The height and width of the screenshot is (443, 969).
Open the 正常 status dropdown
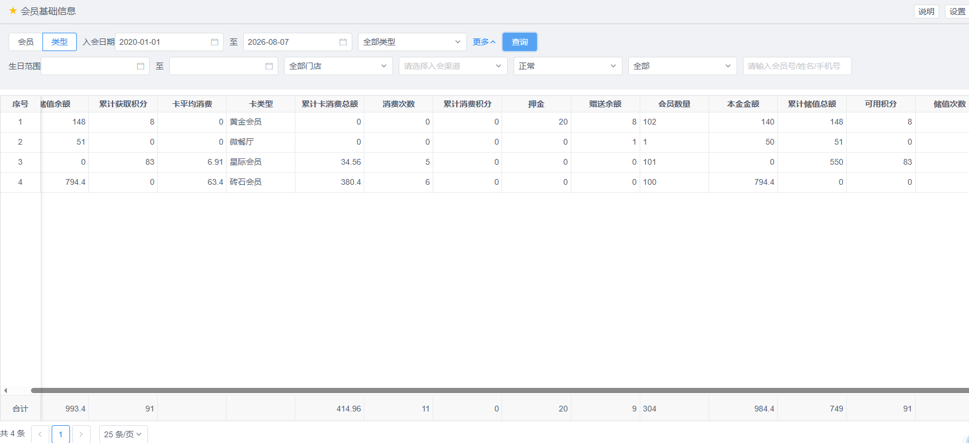coord(568,66)
